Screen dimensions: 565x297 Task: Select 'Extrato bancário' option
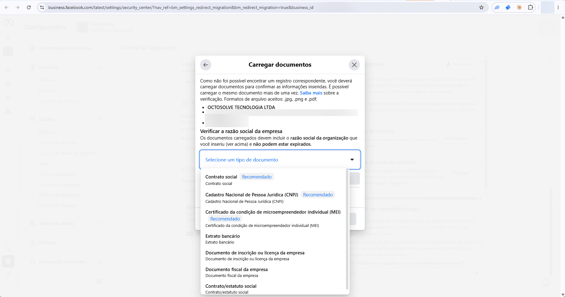[x=274, y=239]
